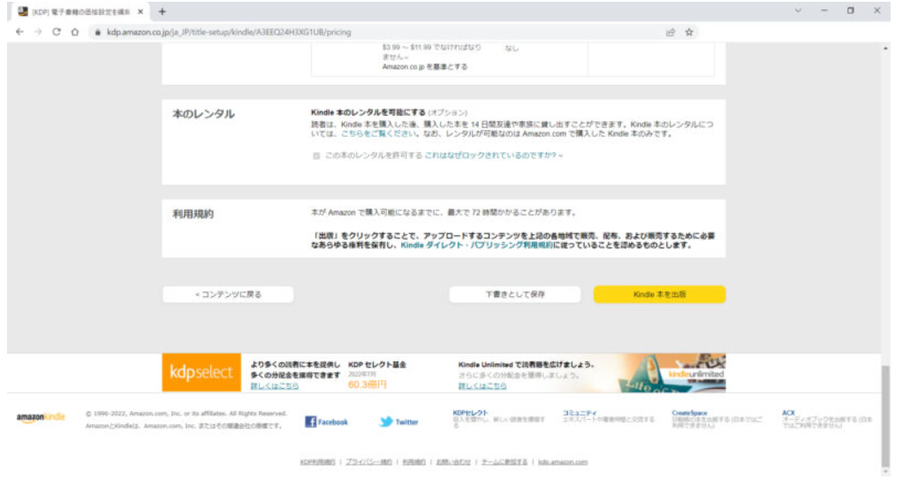Open the browser home page icon
The width and height of the screenshot is (902, 487).
pyautogui.click(x=75, y=32)
